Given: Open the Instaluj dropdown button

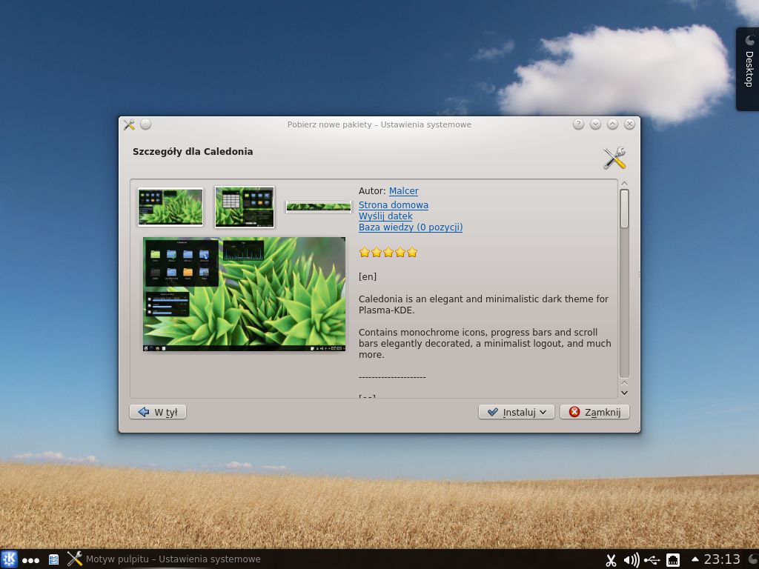Looking at the screenshot, I should tap(517, 412).
